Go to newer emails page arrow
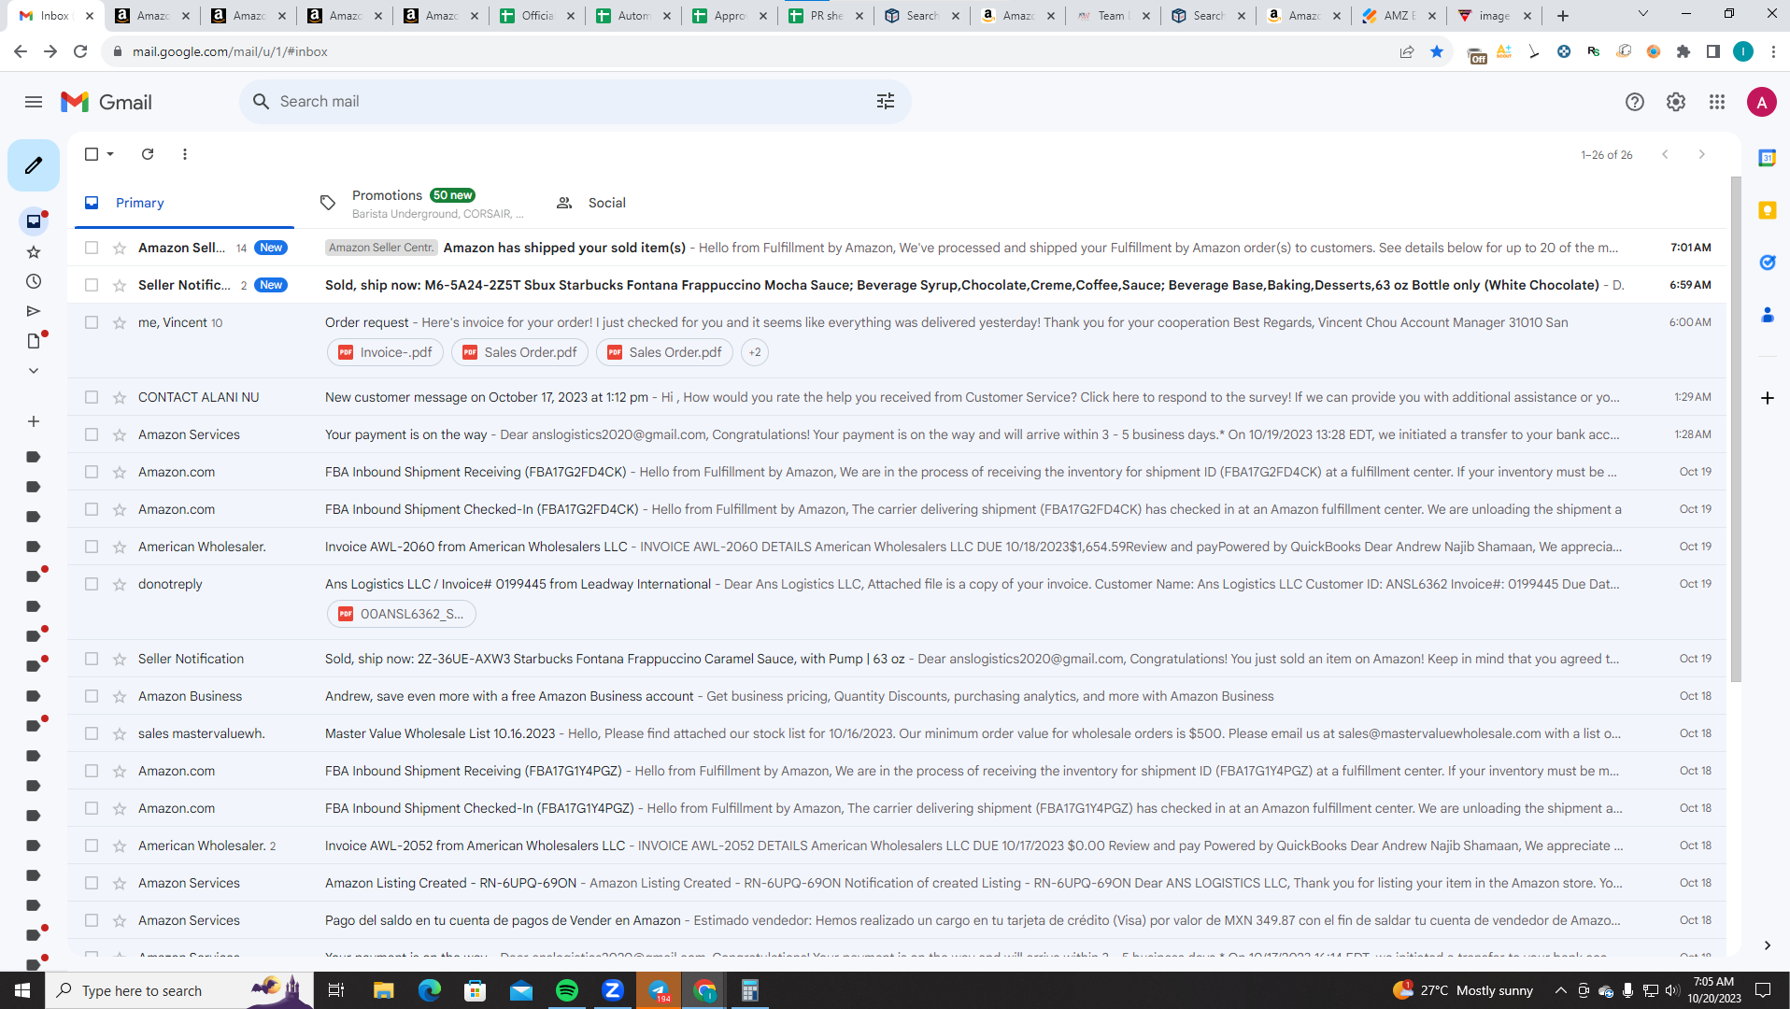The width and height of the screenshot is (1790, 1009). pos(1665,154)
